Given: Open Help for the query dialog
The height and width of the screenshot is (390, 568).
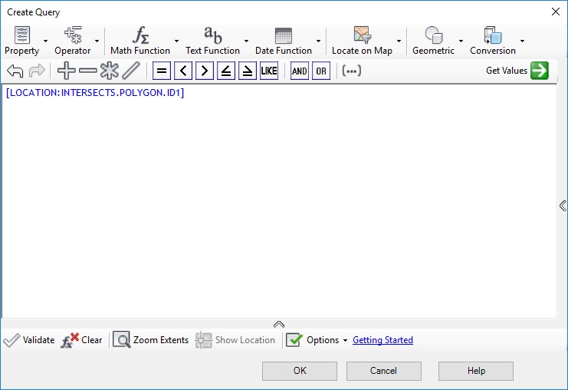Looking at the screenshot, I should click(x=476, y=371).
